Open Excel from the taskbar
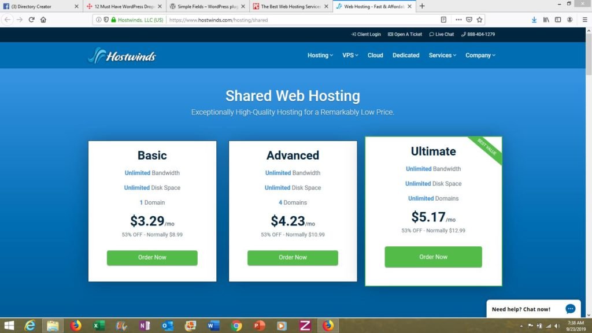The width and height of the screenshot is (592, 333). [x=99, y=325]
